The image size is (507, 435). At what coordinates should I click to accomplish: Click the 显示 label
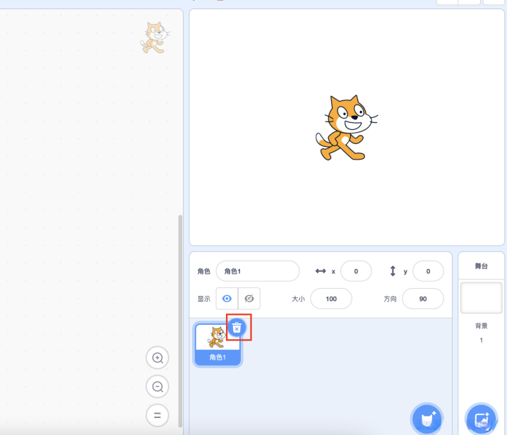click(204, 299)
